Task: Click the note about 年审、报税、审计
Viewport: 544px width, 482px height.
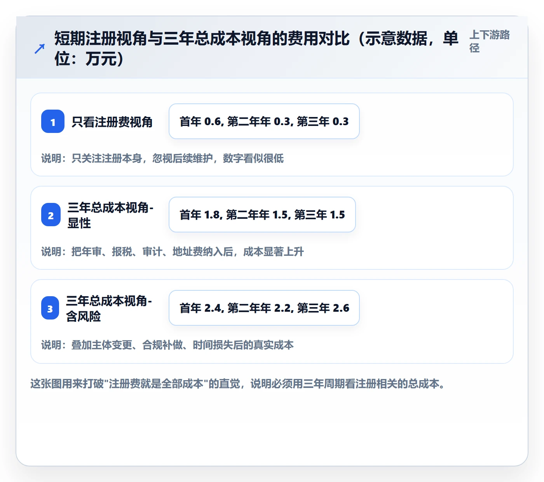Action: tap(173, 251)
